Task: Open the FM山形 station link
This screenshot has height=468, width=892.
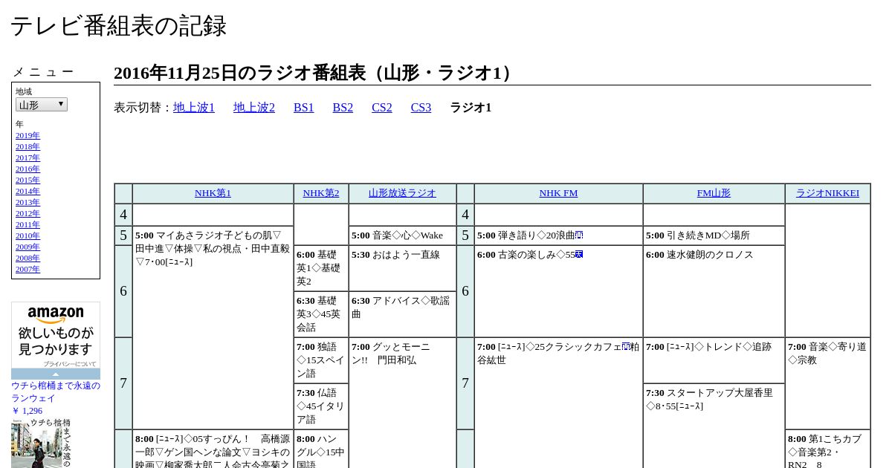Action: coord(714,193)
